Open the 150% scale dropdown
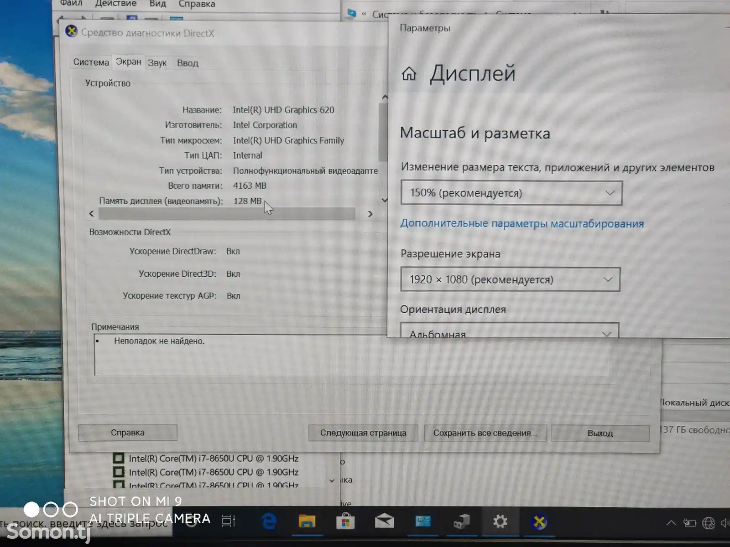730x547 pixels. click(511, 193)
